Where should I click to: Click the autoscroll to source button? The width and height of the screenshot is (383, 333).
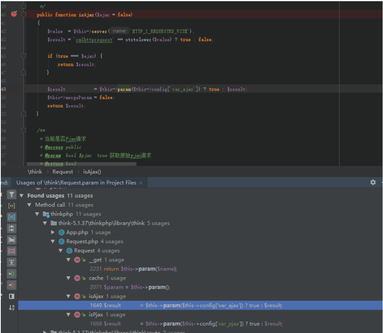tap(11, 262)
